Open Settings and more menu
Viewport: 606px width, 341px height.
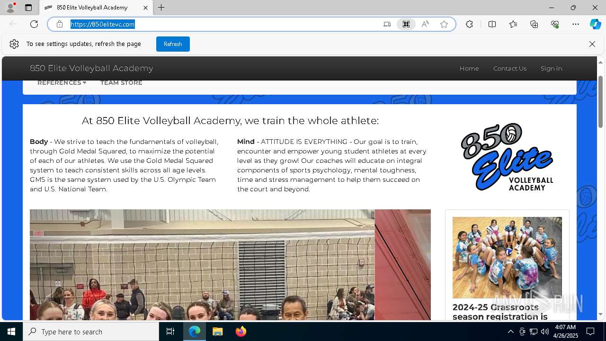pyautogui.click(x=576, y=24)
